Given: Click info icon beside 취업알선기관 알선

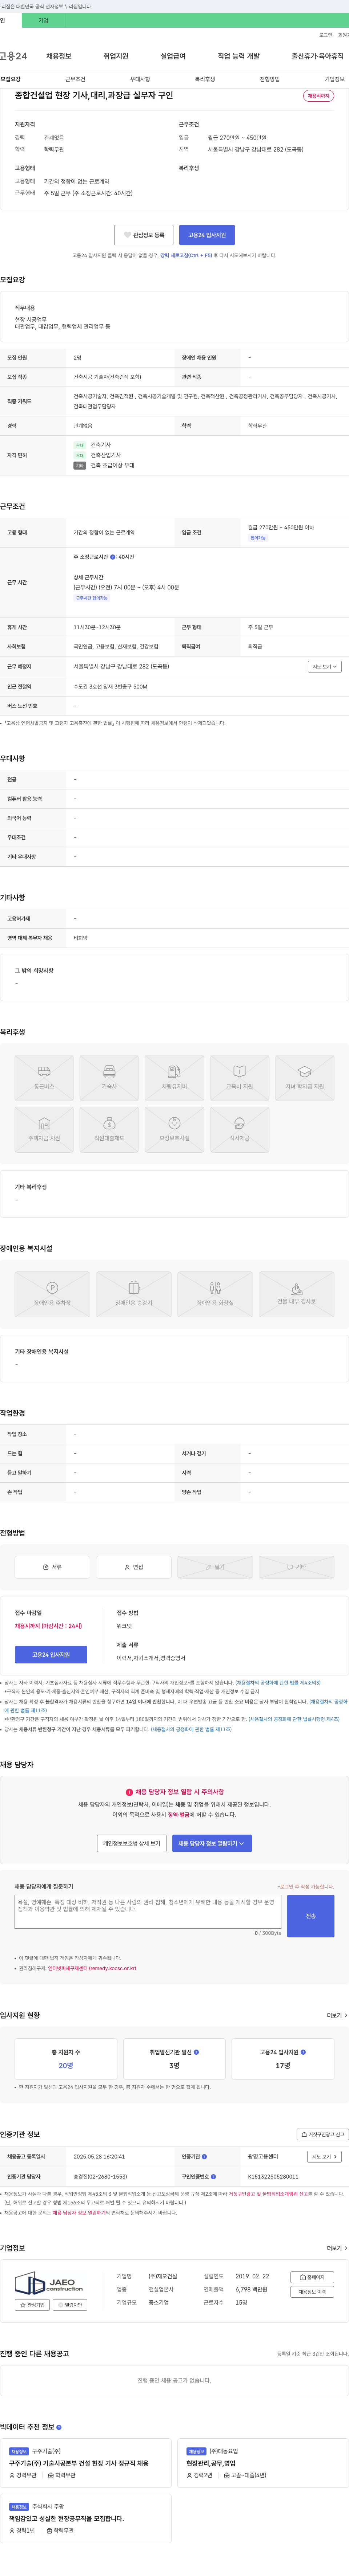Looking at the screenshot, I should pos(196,2052).
